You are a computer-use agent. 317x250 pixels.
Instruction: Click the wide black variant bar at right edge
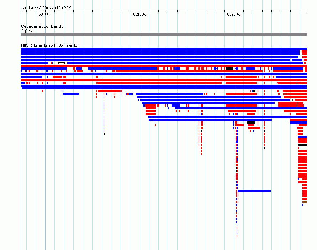(x=303, y=145)
